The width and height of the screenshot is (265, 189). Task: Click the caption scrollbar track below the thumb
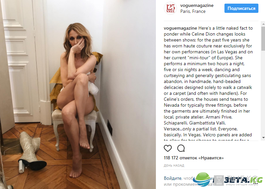point(263,93)
